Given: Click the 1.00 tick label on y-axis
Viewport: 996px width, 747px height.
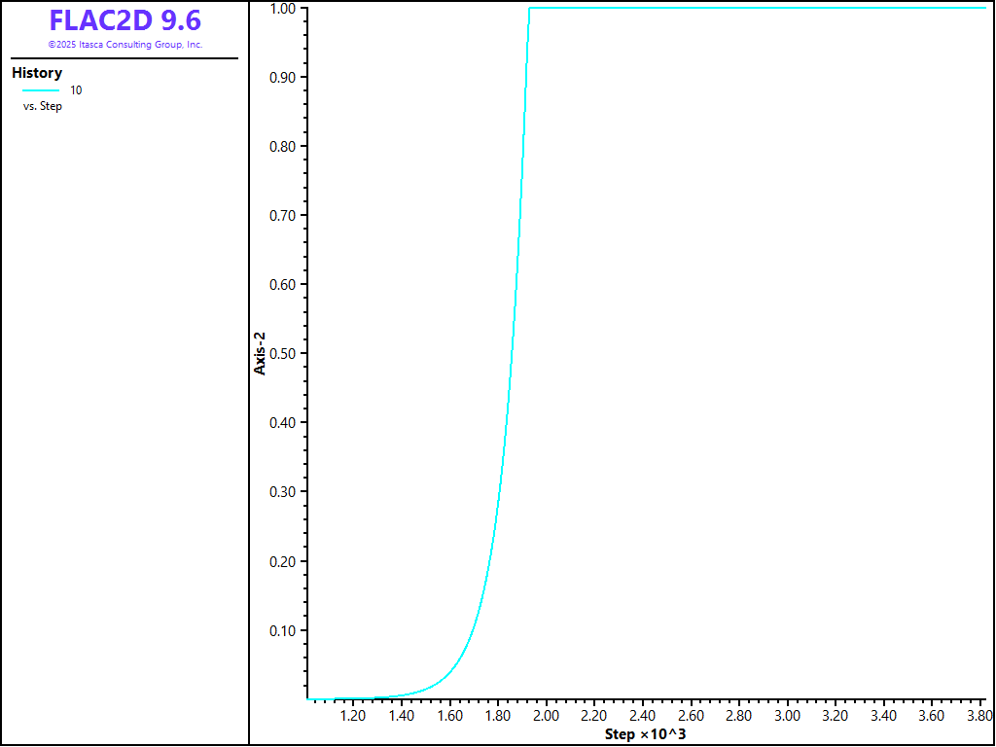Looking at the screenshot, I should [x=282, y=9].
